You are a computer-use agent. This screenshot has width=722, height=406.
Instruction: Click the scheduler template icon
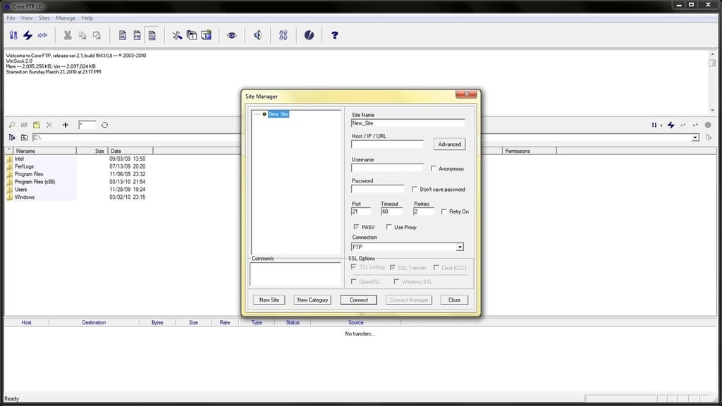tap(192, 35)
